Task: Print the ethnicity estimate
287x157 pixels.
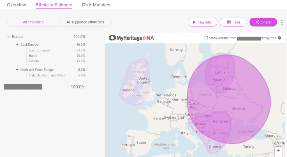Action: pyautogui.click(x=233, y=22)
